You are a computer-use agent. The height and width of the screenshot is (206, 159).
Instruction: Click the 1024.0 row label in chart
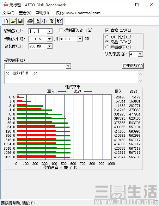[x=9, y=144]
